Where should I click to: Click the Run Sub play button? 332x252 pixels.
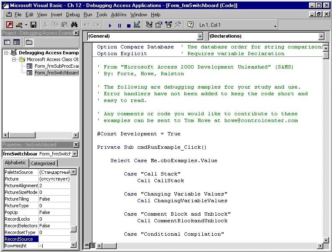110,25
